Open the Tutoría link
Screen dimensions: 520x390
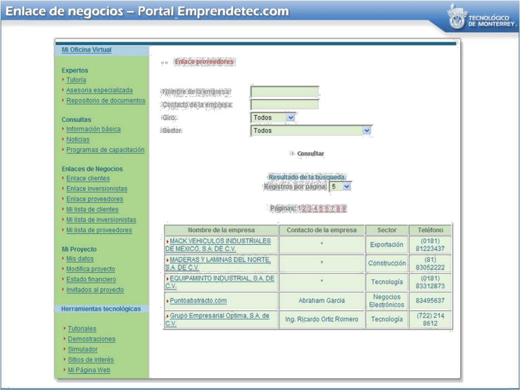(x=76, y=80)
